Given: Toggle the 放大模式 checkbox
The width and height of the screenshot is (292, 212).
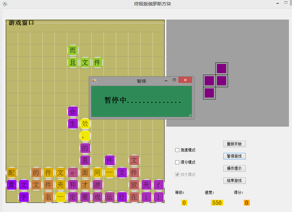Looking at the screenshot, I should click(177, 174).
